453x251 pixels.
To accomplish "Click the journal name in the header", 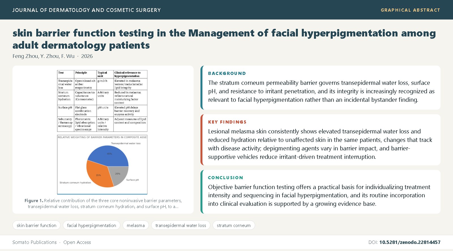I will pos(86,10).
